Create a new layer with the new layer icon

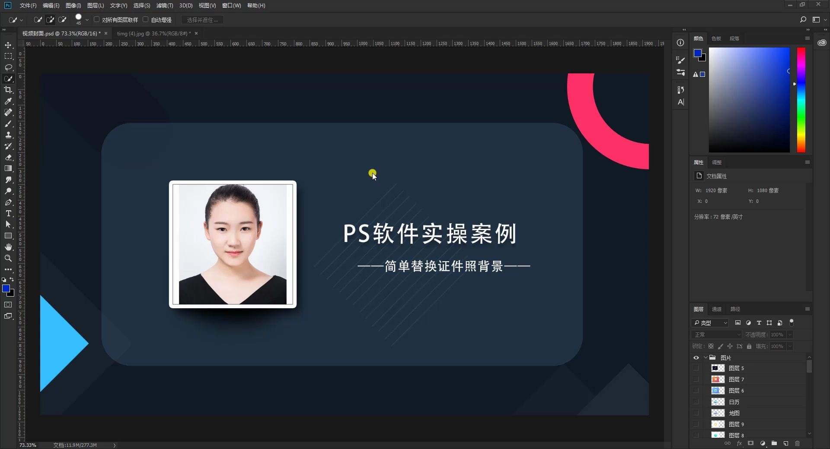pos(786,443)
